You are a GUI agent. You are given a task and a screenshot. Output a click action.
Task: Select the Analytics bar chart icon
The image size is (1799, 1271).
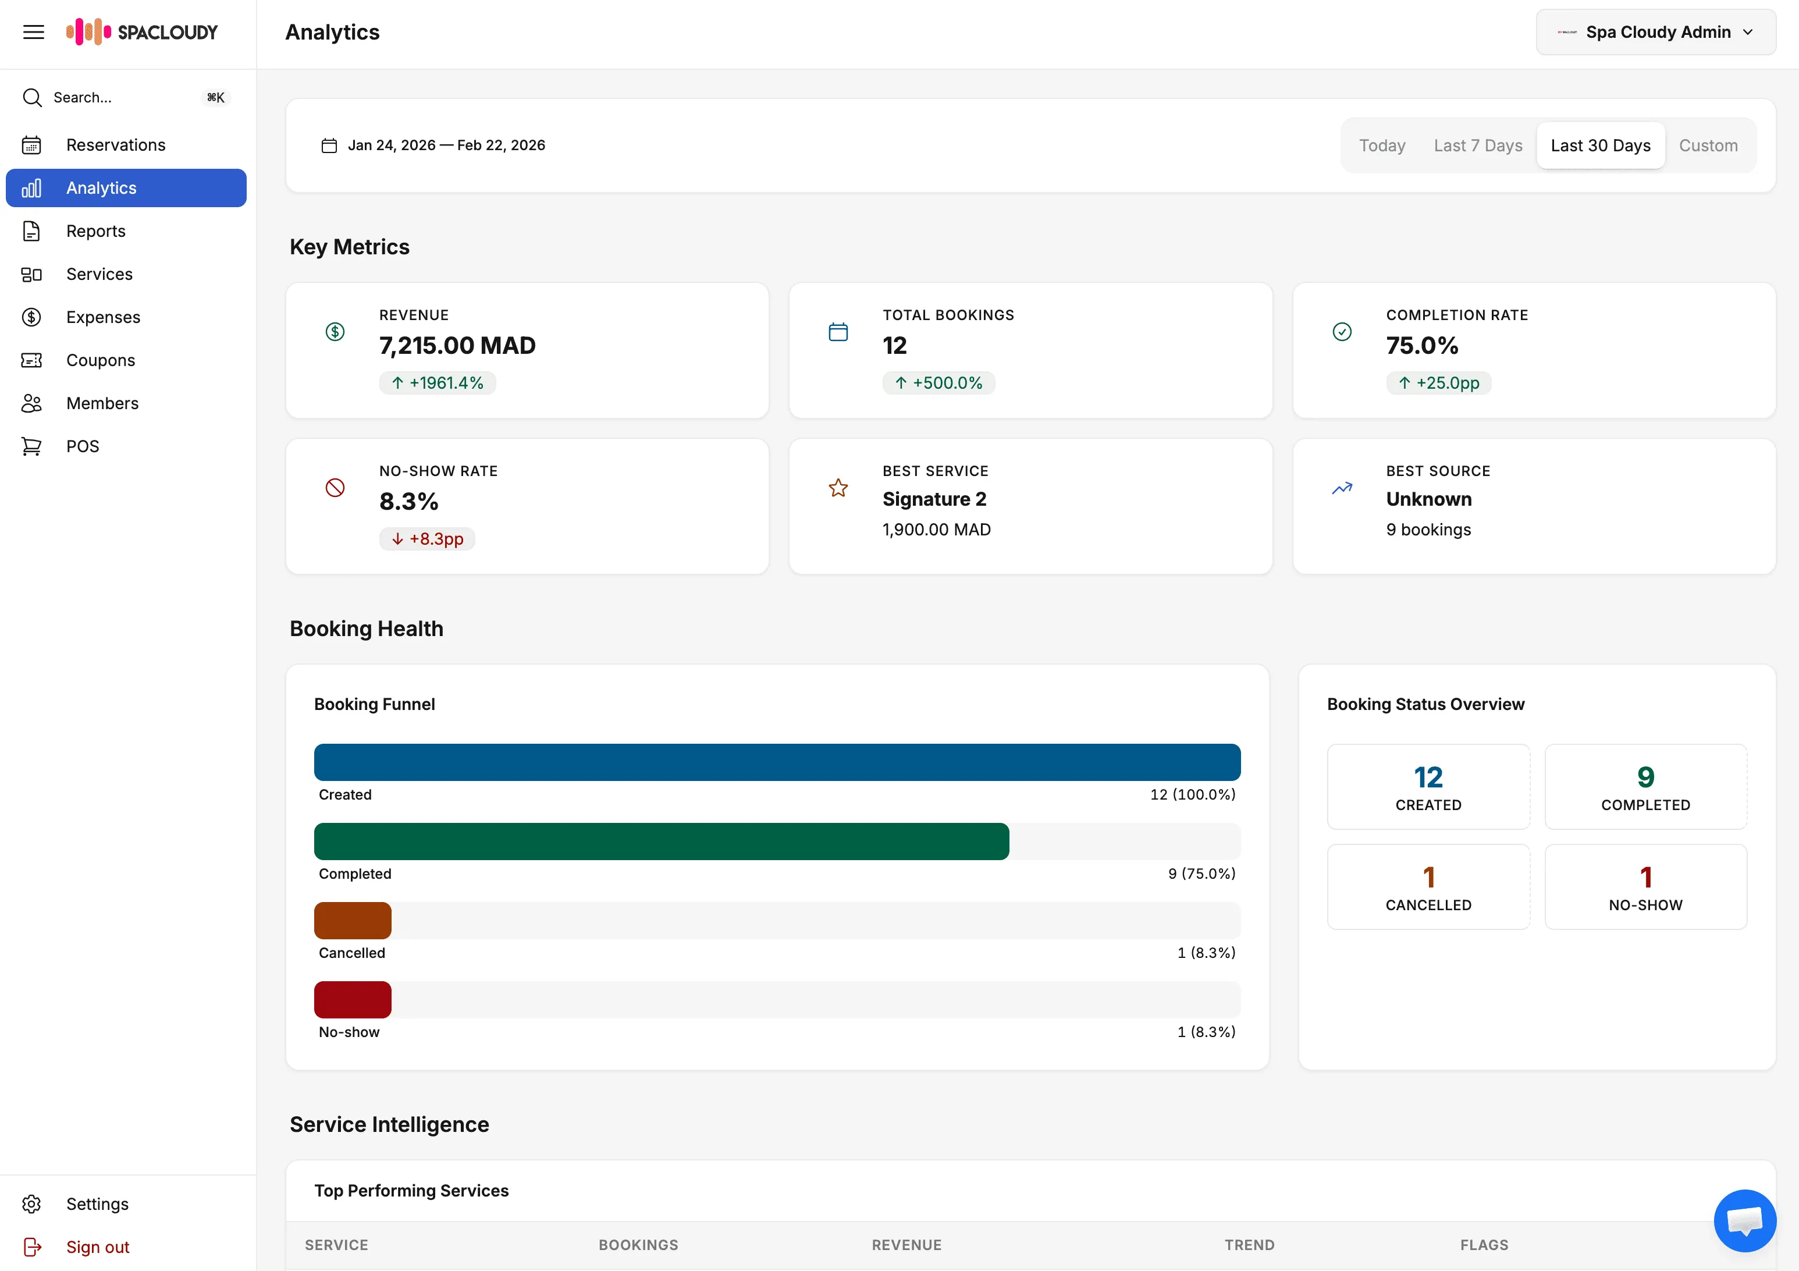pyautogui.click(x=31, y=188)
